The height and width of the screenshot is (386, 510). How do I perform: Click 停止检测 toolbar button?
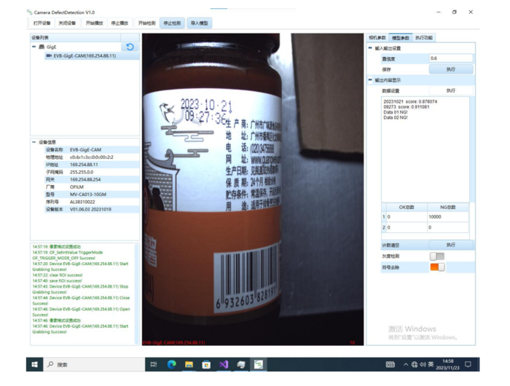point(172,23)
